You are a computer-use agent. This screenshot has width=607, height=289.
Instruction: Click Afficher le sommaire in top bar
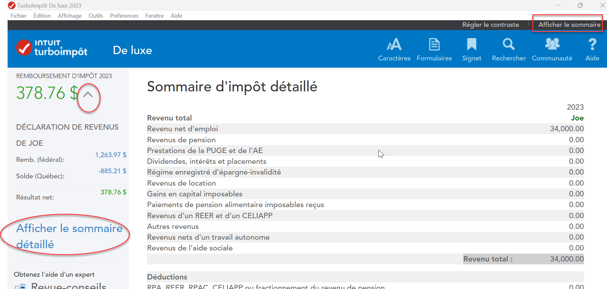click(569, 25)
